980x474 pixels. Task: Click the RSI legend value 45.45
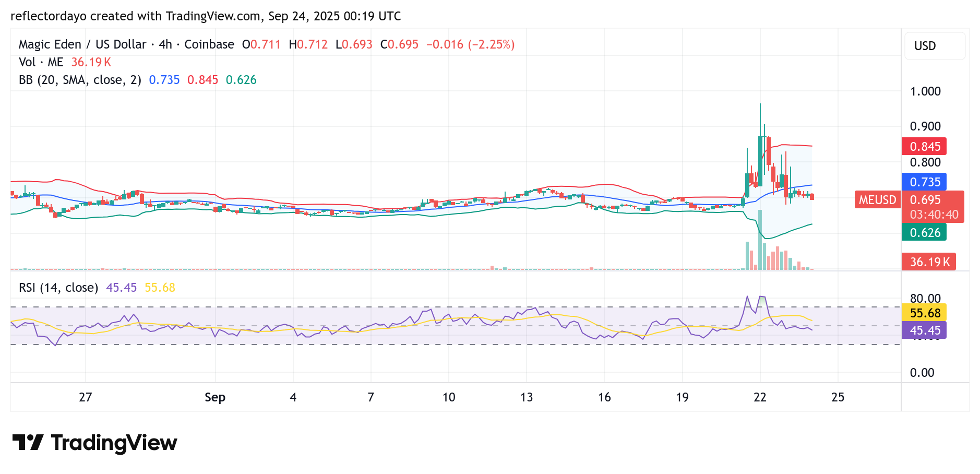tap(121, 288)
